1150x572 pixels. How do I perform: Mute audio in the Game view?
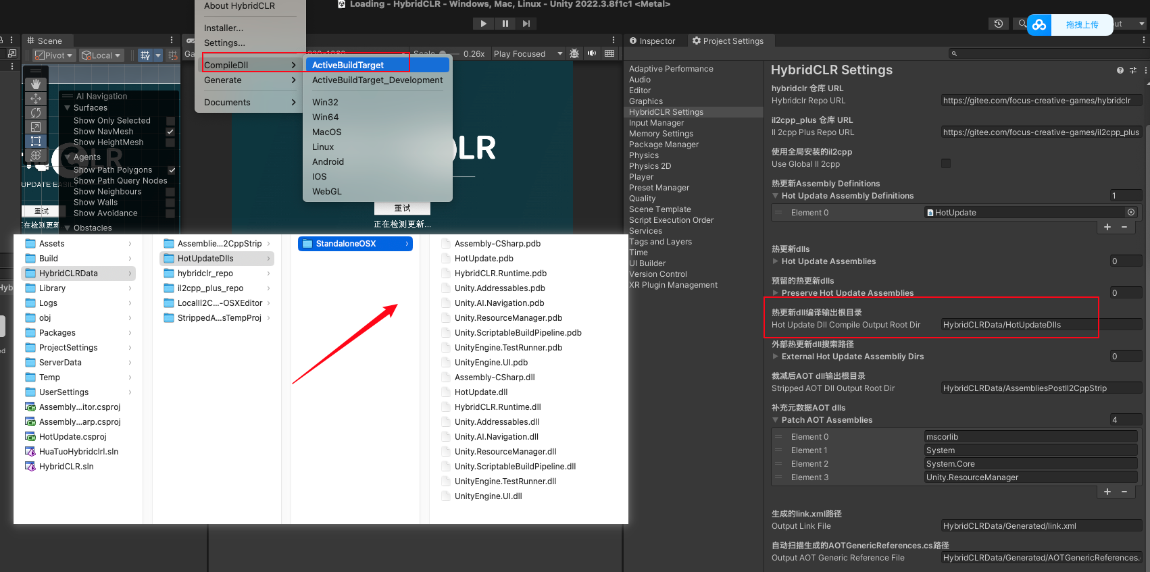pyautogui.click(x=592, y=53)
